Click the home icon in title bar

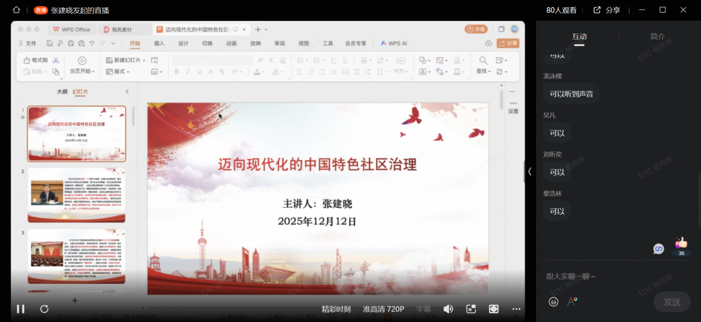[16, 10]
